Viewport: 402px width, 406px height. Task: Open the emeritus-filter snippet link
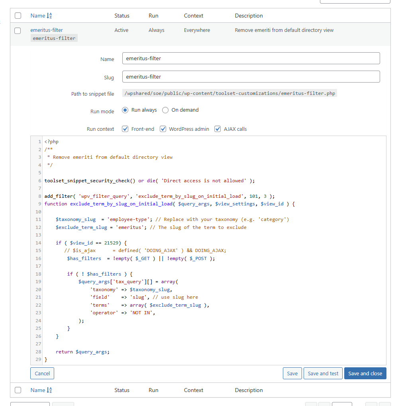click(47, 30)
